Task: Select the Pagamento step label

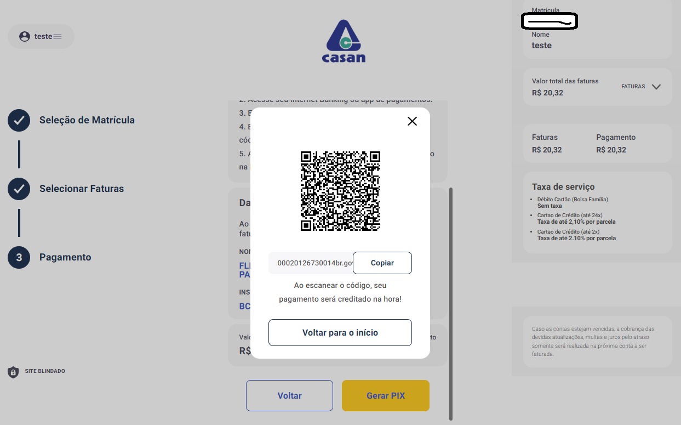Action: 65,257
